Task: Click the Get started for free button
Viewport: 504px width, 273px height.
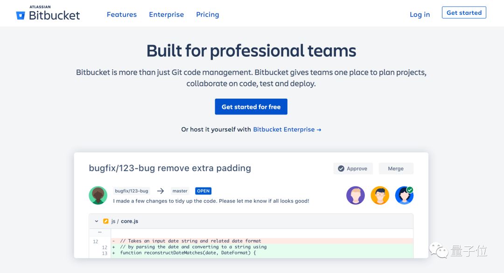Action: click(251, 107)
